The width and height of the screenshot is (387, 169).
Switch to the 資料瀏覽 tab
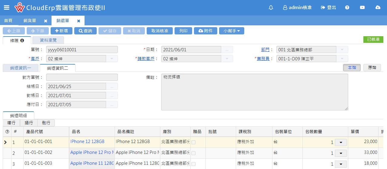click(x=48, y=40)
